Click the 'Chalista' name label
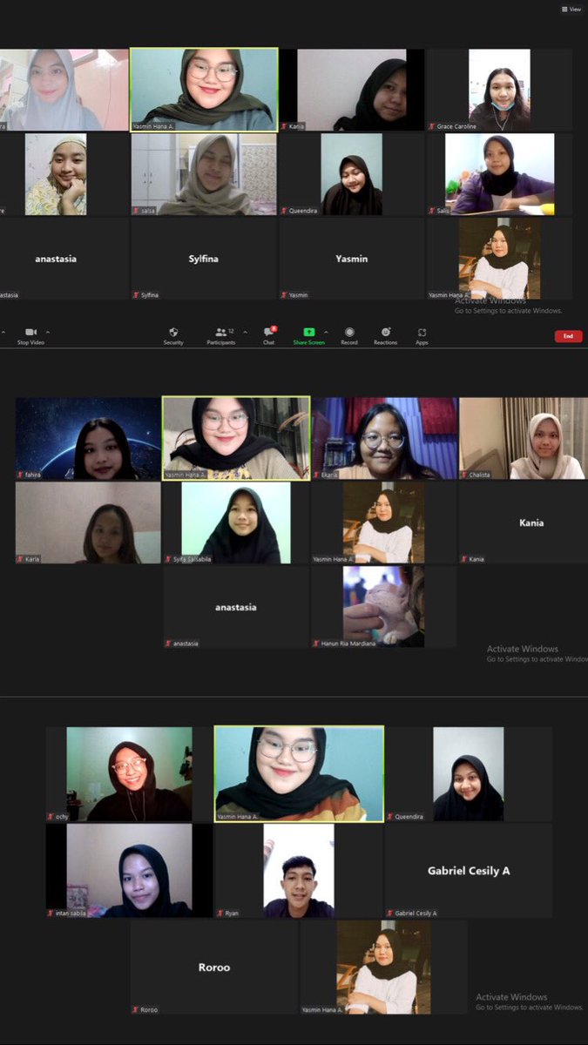 480,475
